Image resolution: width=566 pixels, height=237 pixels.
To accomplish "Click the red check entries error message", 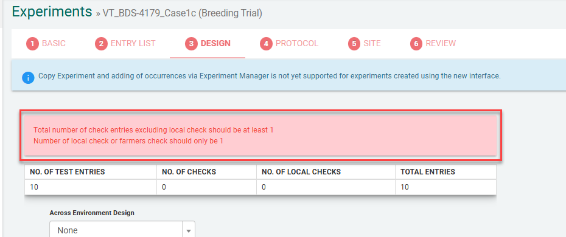I will [153, 130].
